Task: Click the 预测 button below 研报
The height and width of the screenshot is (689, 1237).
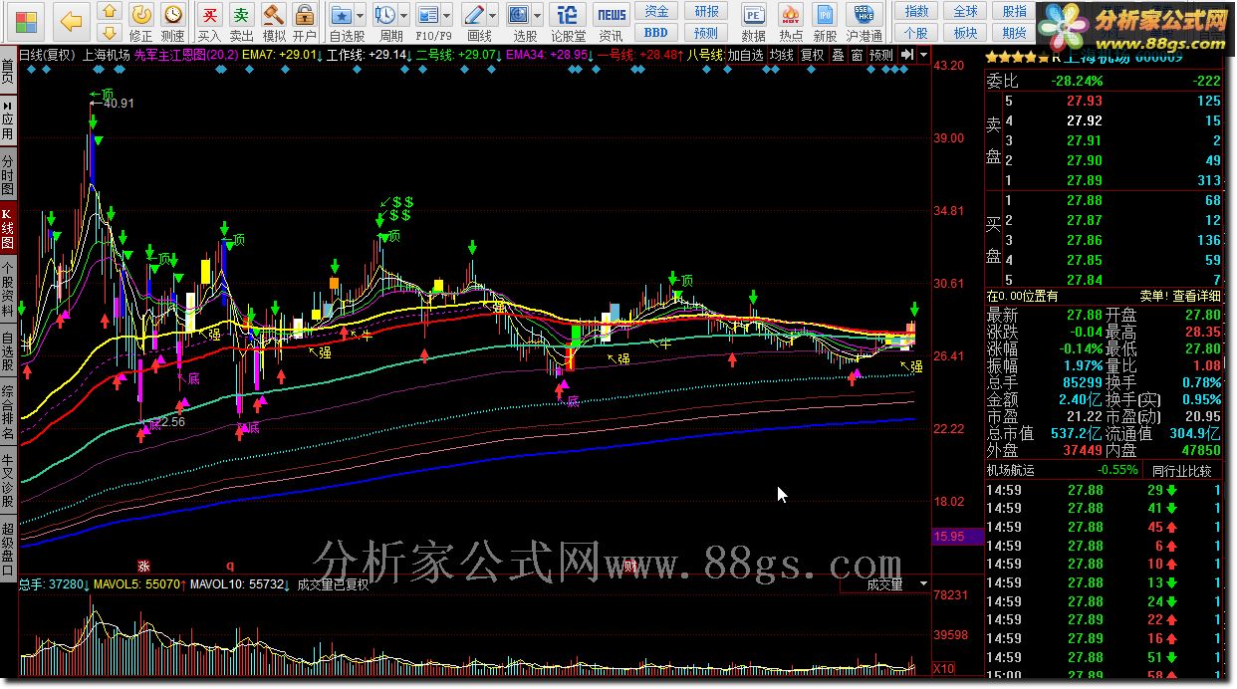Action: [x=706, y=33]
